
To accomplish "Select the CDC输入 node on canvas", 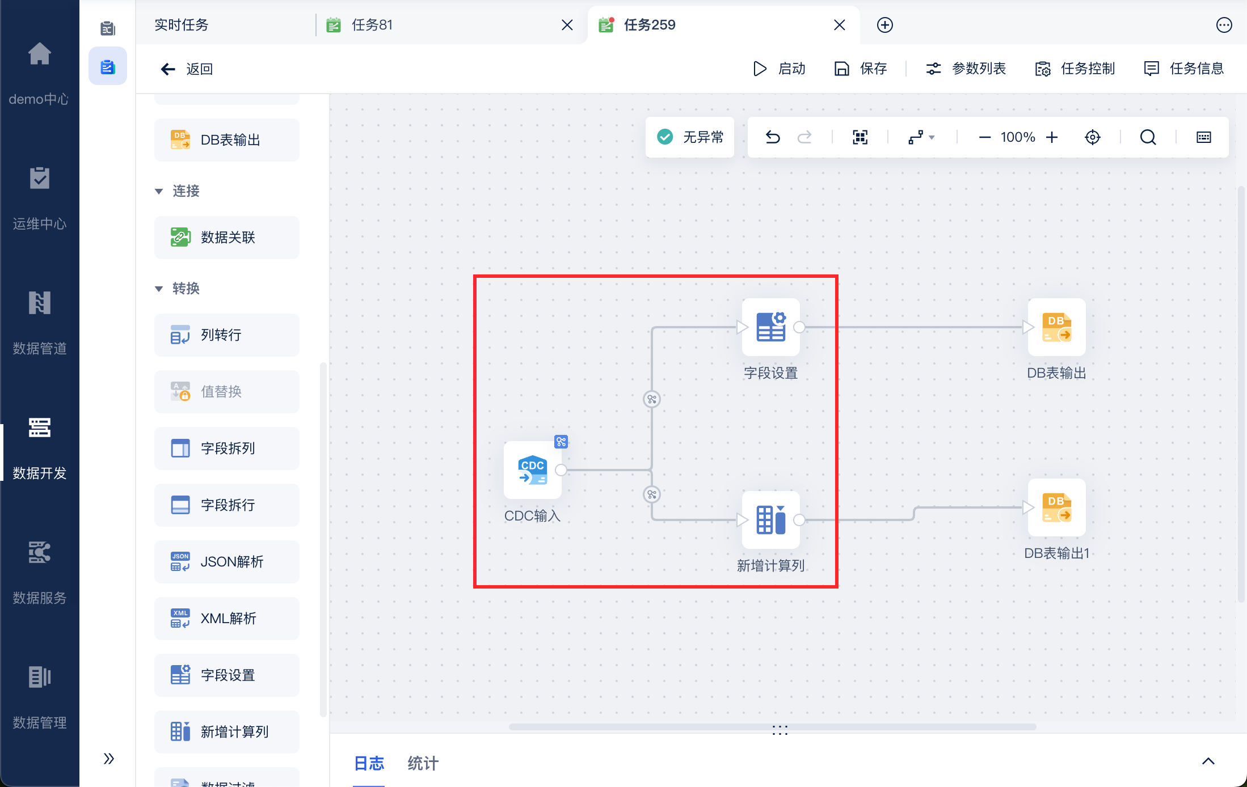I will [533, 471].
